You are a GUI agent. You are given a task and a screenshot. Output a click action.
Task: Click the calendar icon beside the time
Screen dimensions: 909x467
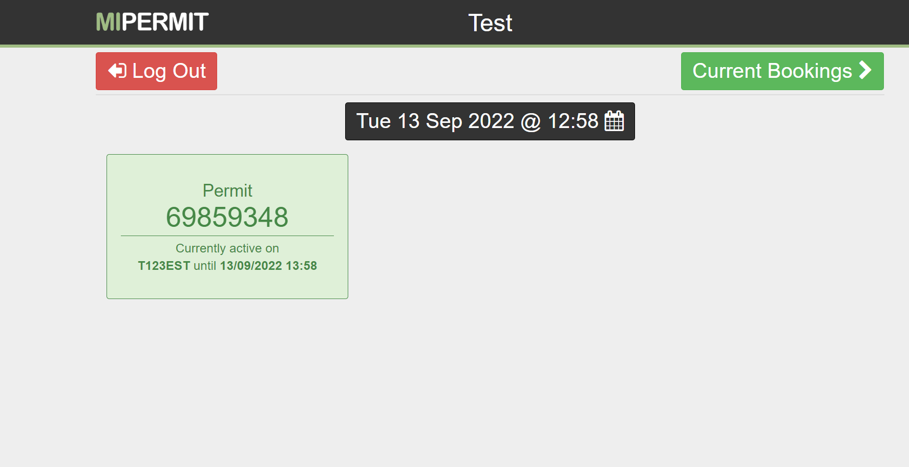tap(614, 121)
